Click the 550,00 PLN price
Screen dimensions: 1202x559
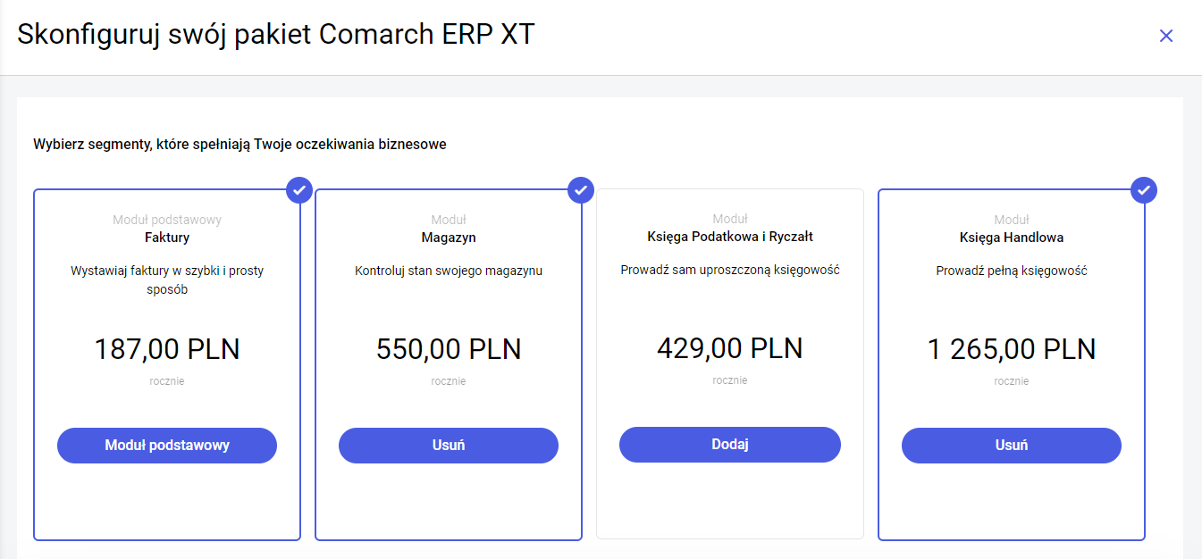(448, 349)
